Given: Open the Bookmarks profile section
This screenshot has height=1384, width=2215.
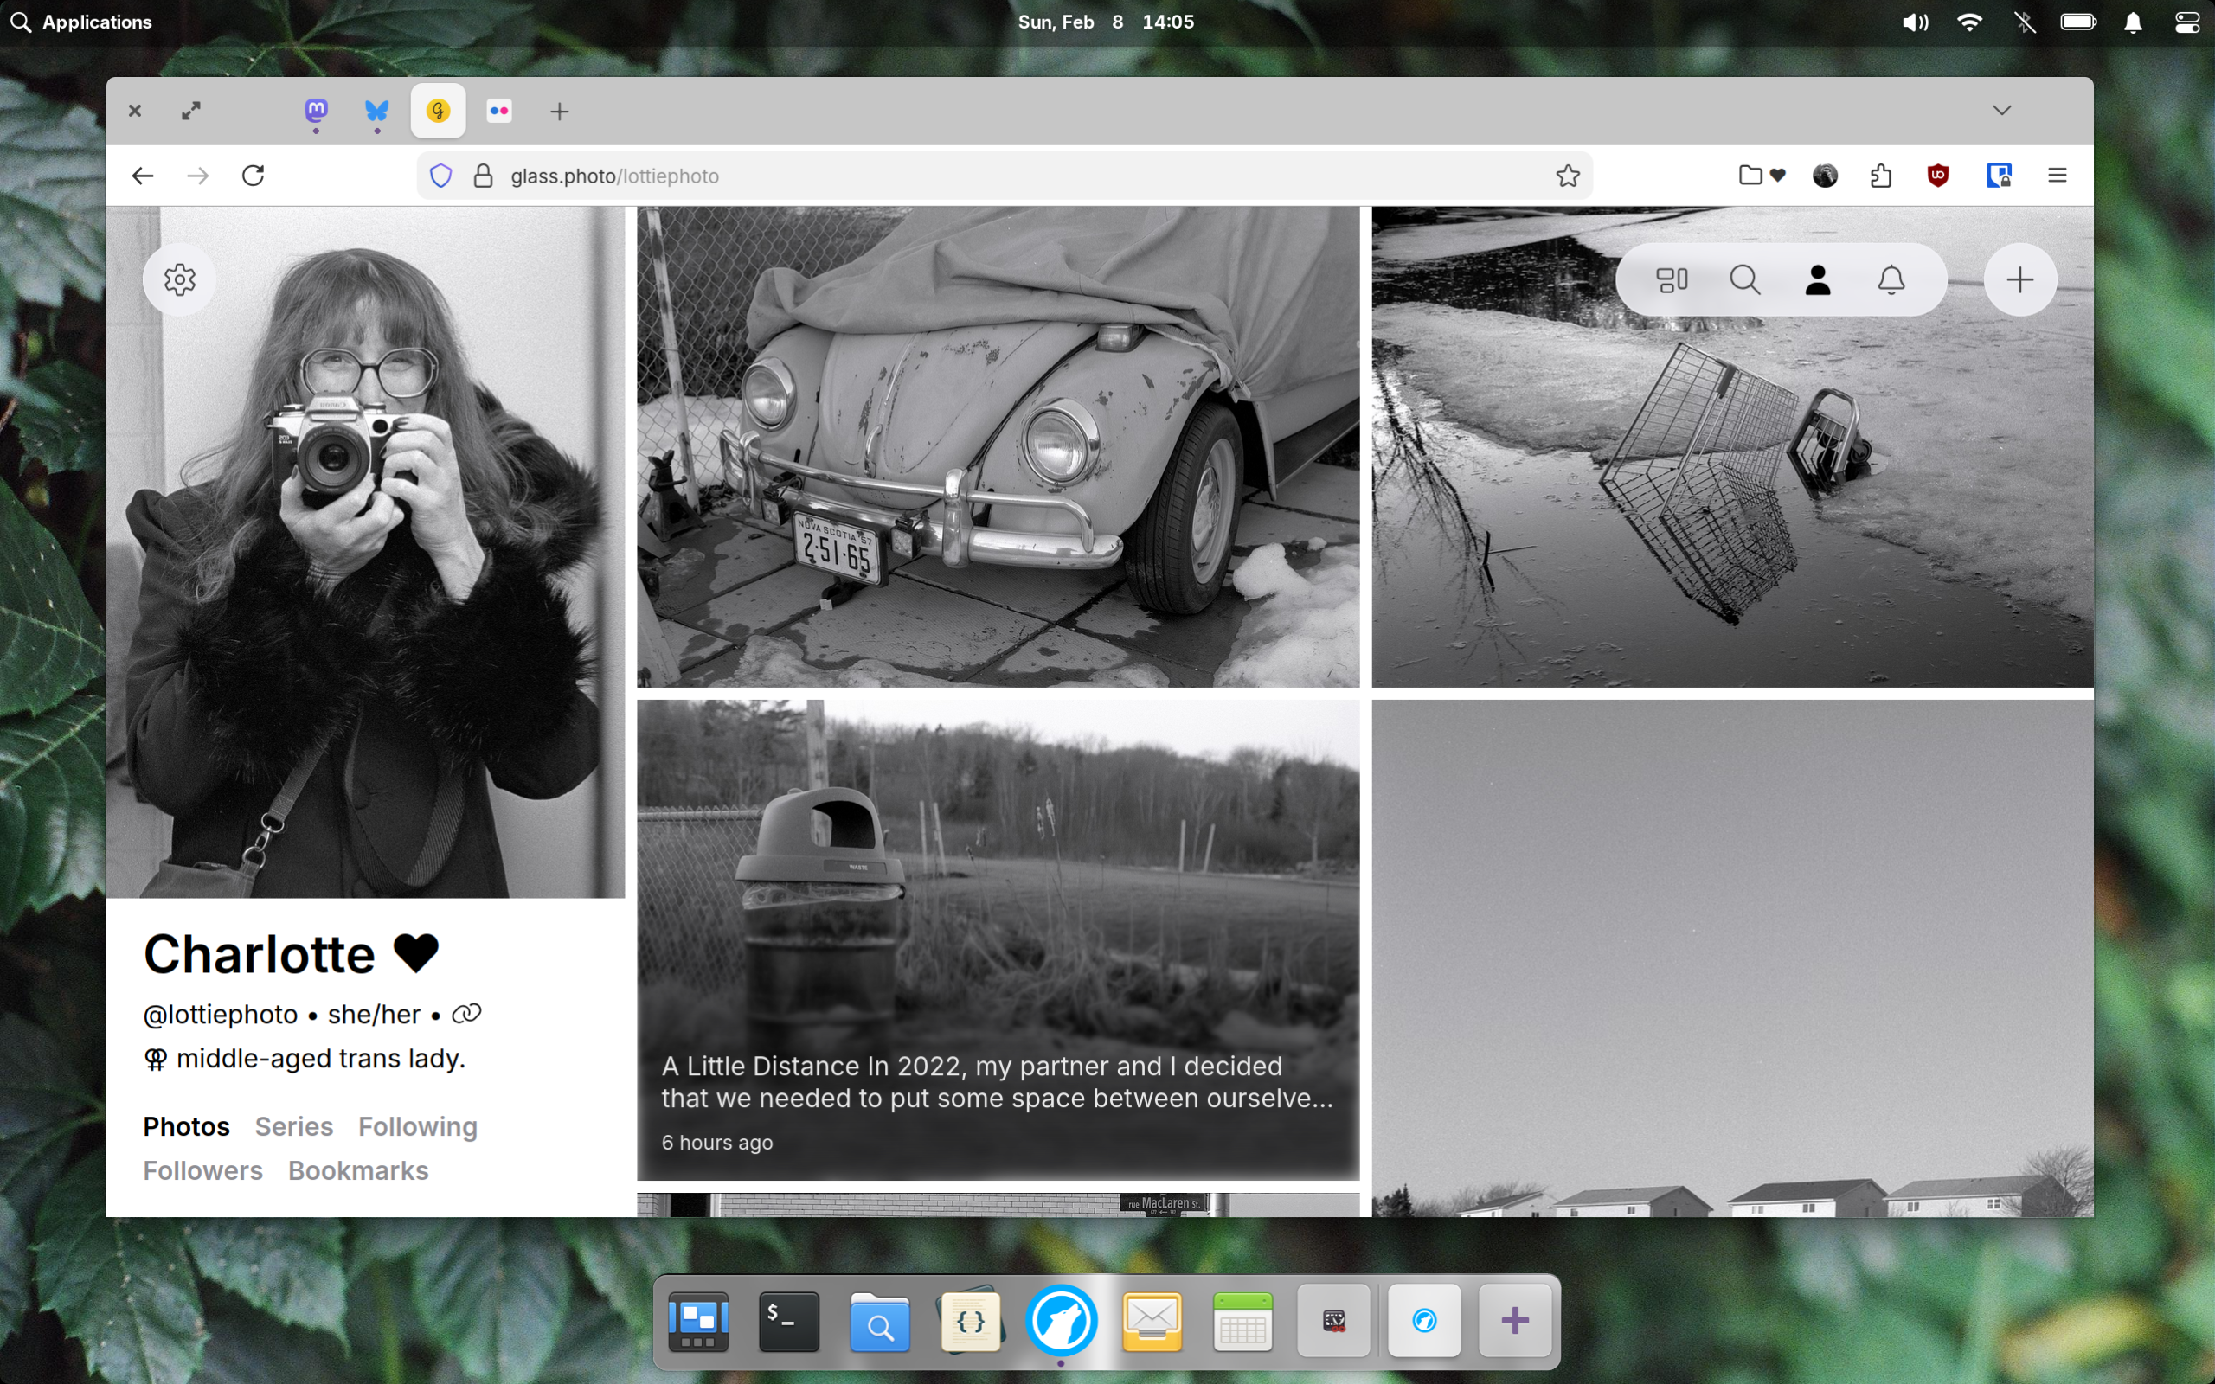Looking at the screenshot, I should click(358, 1169).
